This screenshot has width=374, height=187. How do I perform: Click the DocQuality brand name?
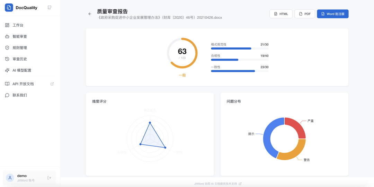click(x=26, y=8)
